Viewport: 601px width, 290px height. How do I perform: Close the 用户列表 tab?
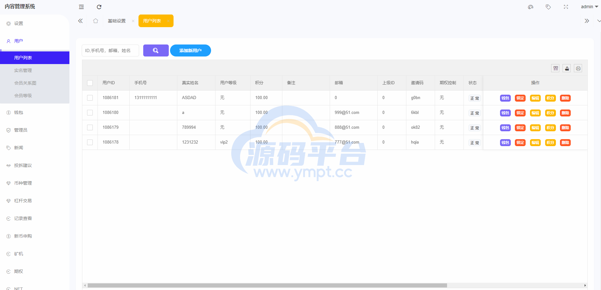coord(168,21)
